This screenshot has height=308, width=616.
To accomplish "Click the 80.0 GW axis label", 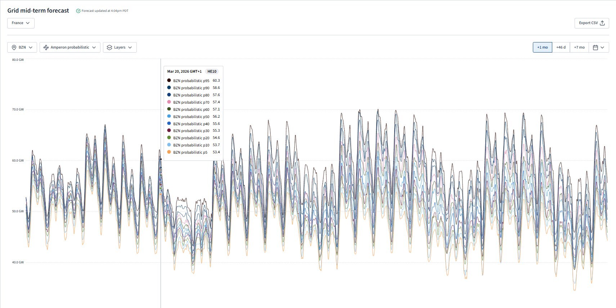I will [x=18, y=60].
